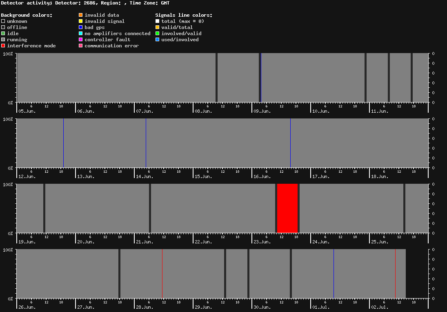Click the 'communication error' legend label

coord(112,46)
